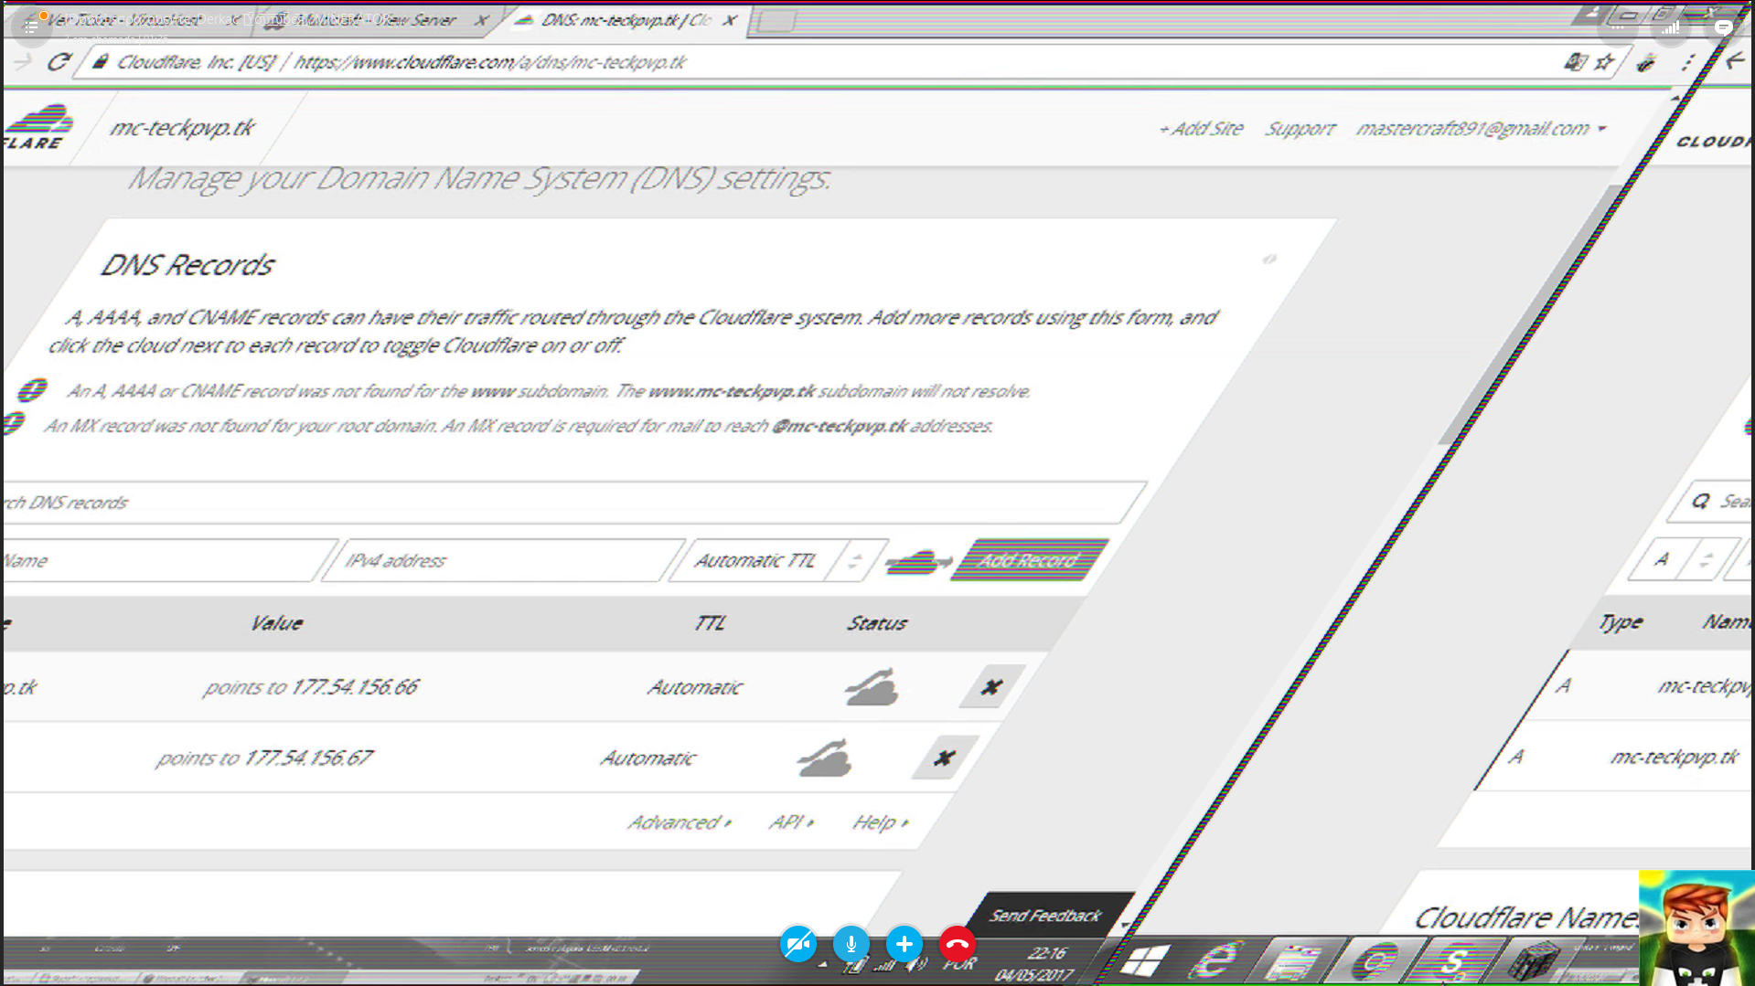This screenshot has width=1755, height=986.
Task: Toggle the video camera off button
Action: (797, 944)
